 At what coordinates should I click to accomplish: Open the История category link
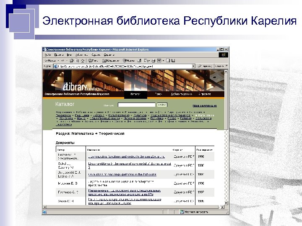pyautogui.click(x=99, y=116)
